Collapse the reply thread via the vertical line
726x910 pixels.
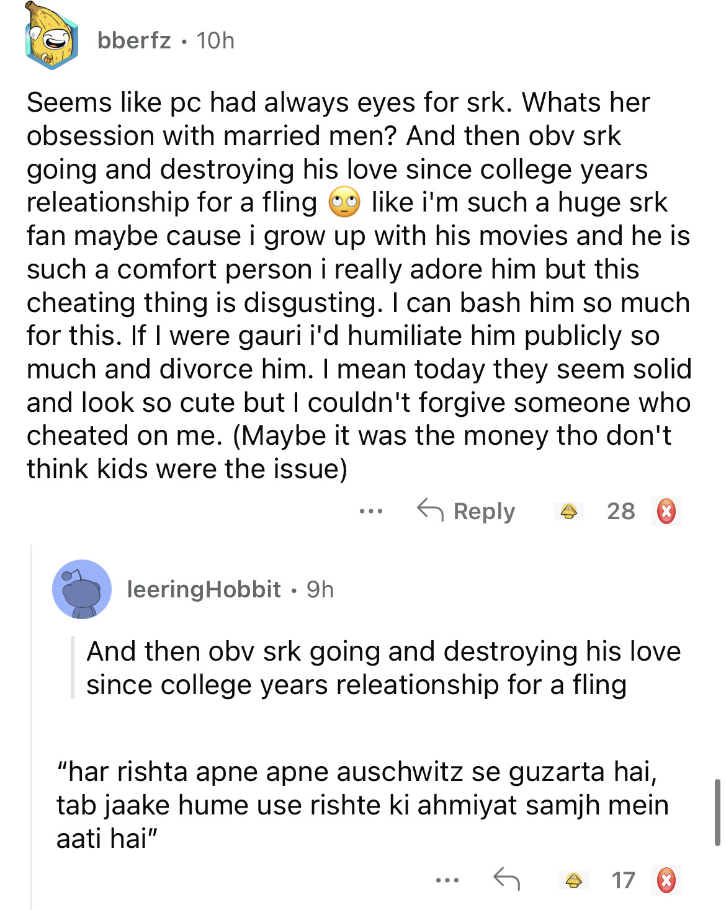[x=31, y=726]
